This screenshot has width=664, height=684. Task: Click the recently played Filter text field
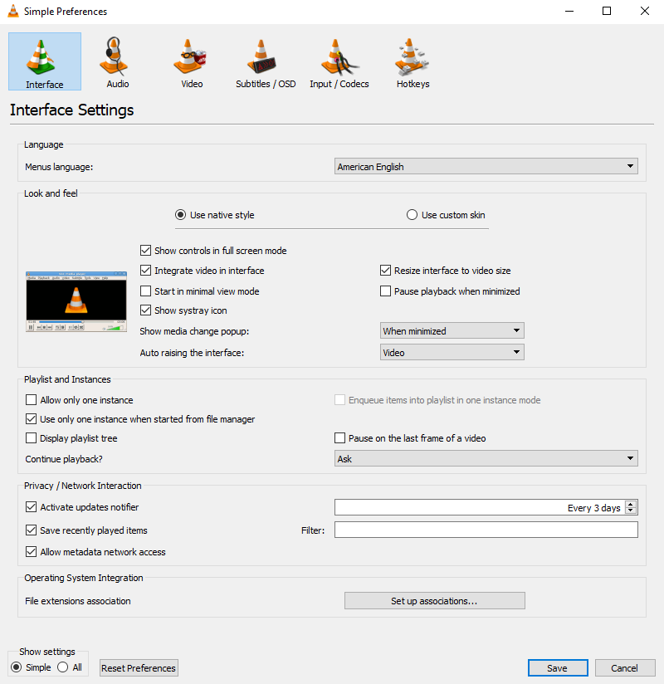pyautogui.click(x=486, y=530)
